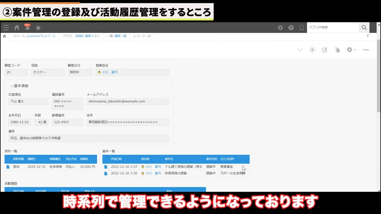Go to next record chevron

(x=300, y=50)
